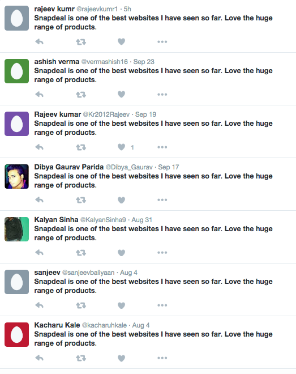Retweet sanjeev's tweet
Image resolution: width=296 pixels, height=374 pixels.
(x=81, y=305)
